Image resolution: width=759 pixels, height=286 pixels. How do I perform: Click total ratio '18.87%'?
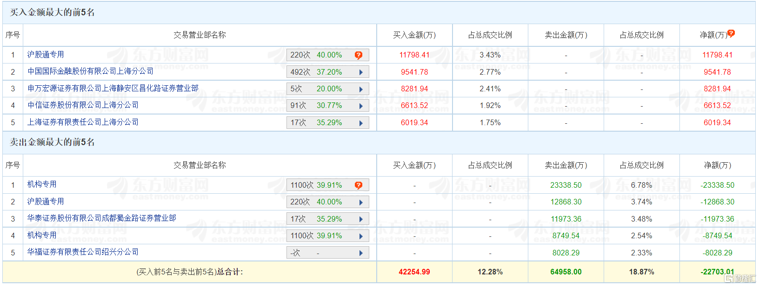pos(642,272)
